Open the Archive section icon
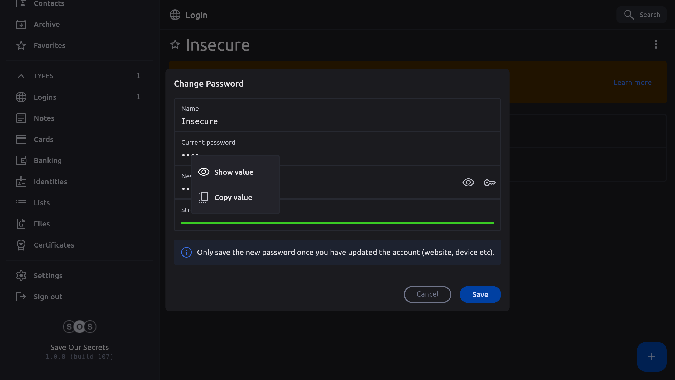Screen dimensions: 675x380 click(21, 24)
